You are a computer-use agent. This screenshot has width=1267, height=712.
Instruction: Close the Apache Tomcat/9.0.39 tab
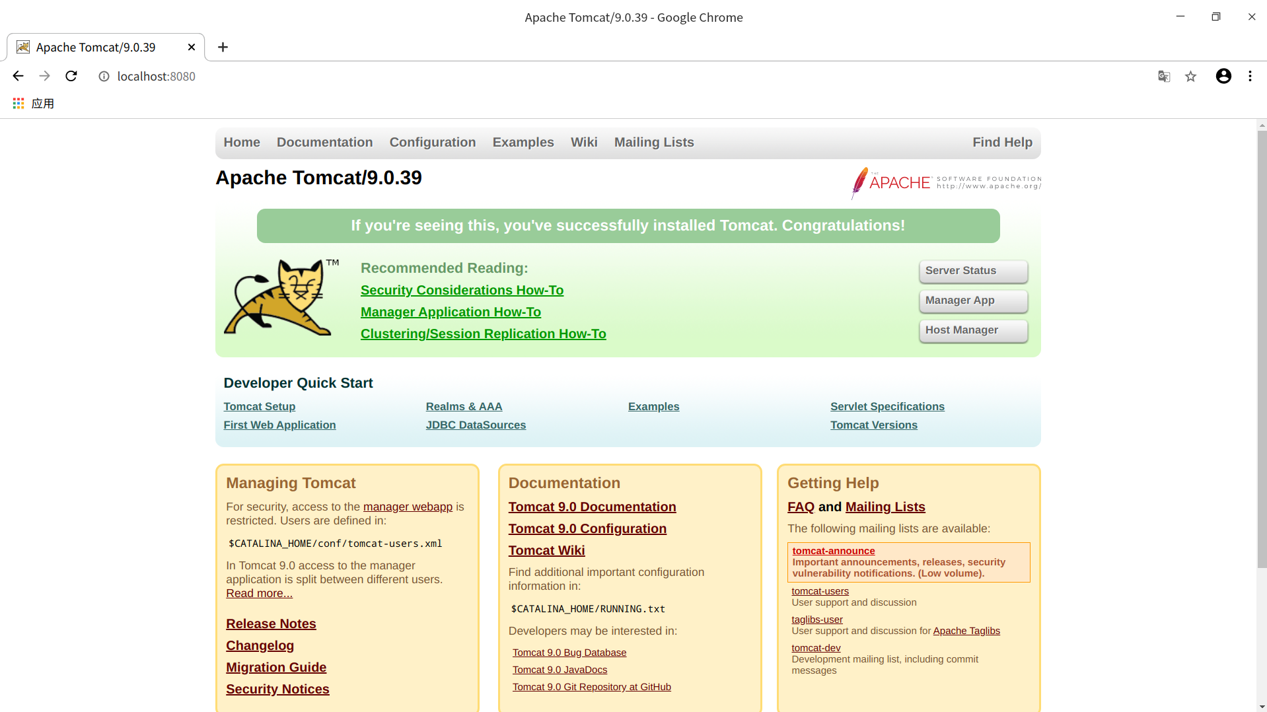click(192, 47)
